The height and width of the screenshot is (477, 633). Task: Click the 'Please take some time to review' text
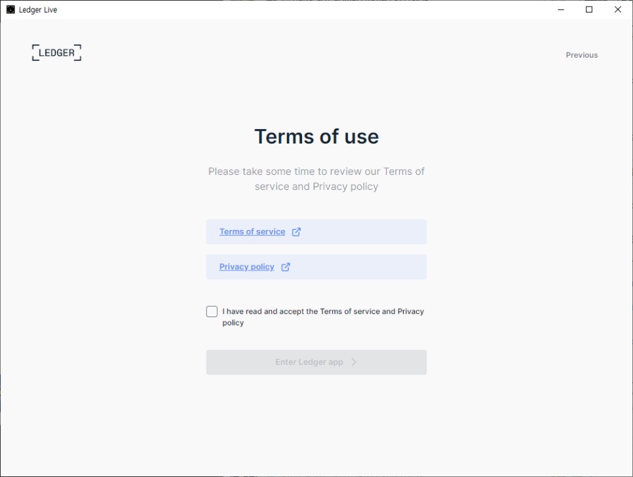pos(316,179)
